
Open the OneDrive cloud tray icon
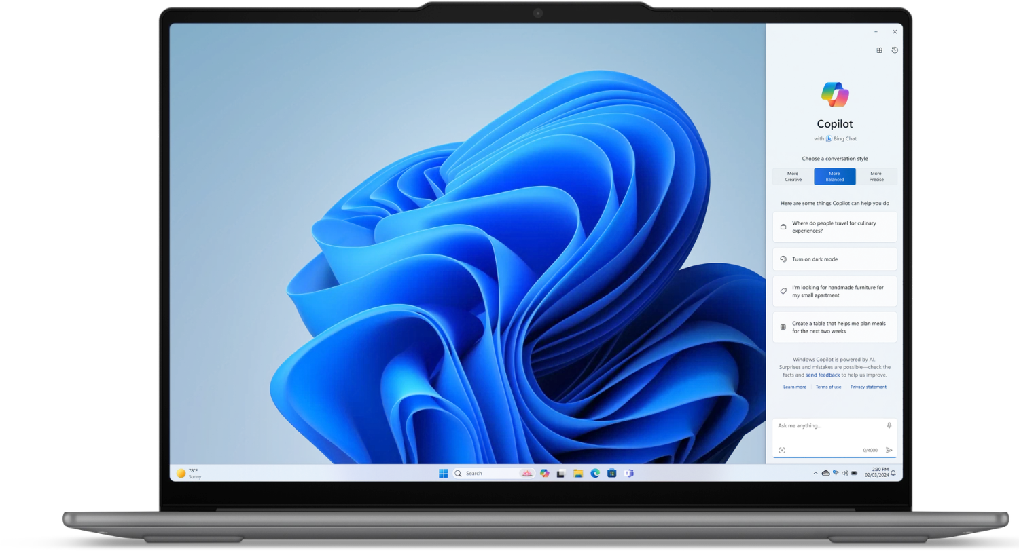click(826, 473)
